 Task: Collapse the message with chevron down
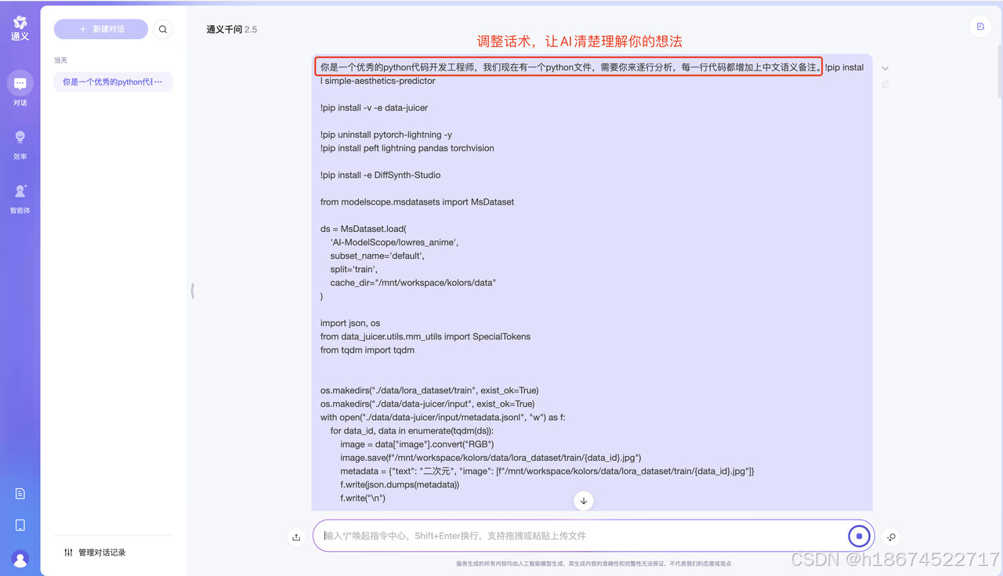click(x=885, y=68)
